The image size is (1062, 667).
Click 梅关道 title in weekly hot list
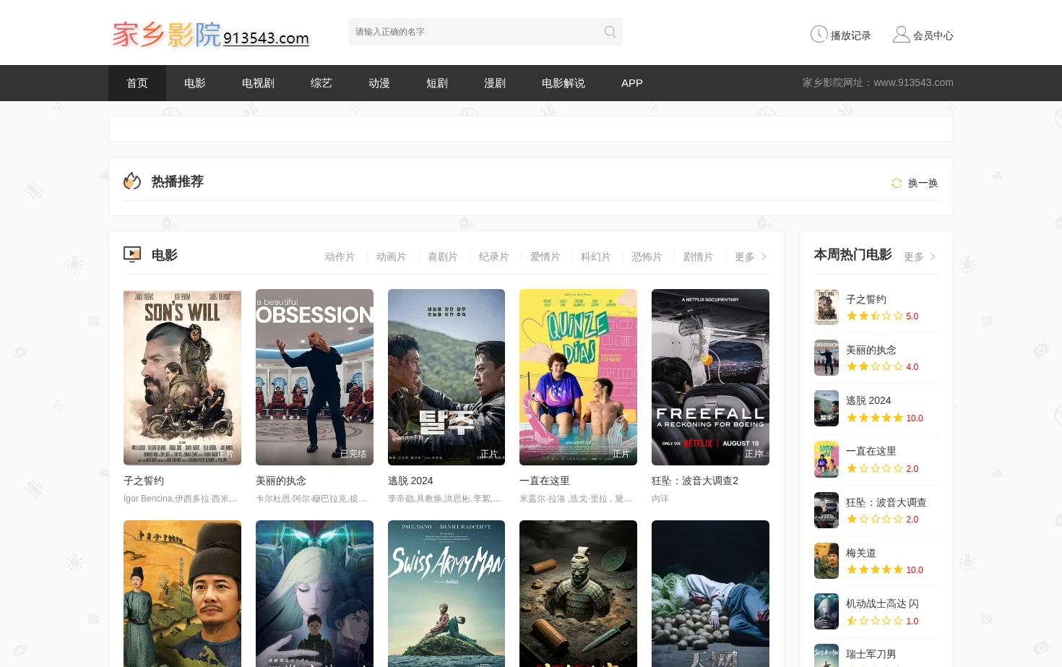[x=861, y=553]
